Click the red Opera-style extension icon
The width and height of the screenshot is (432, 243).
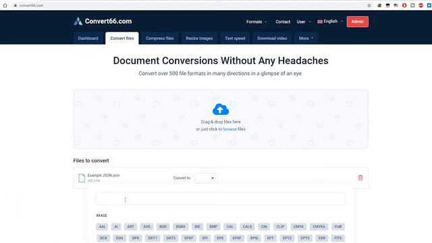[x=404, y=5]
